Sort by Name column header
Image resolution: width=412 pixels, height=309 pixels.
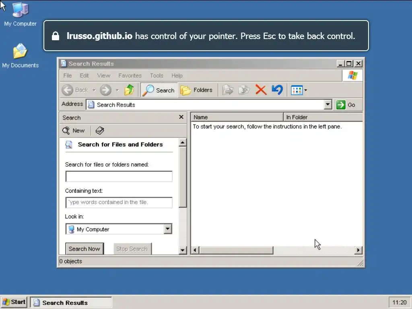coord(237,117)
